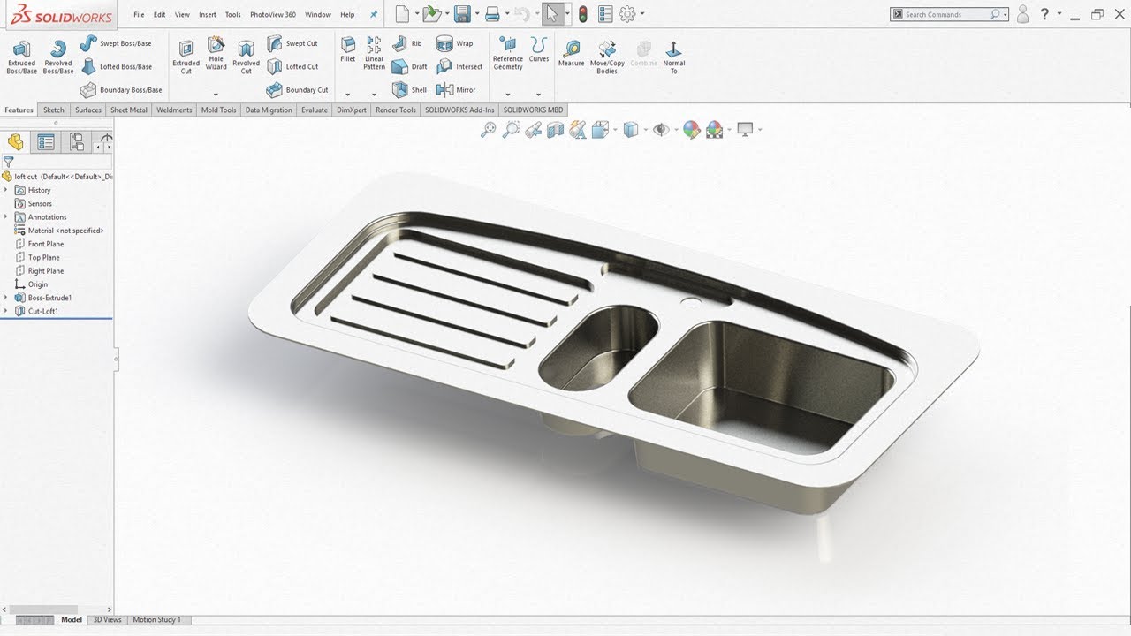Switch to the Sketch tab
Image resolution: width=1131 pixels, height=636 pixels.
54,110
